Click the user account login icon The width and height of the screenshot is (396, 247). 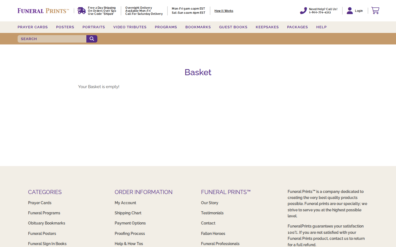click(x=350, y=11)
